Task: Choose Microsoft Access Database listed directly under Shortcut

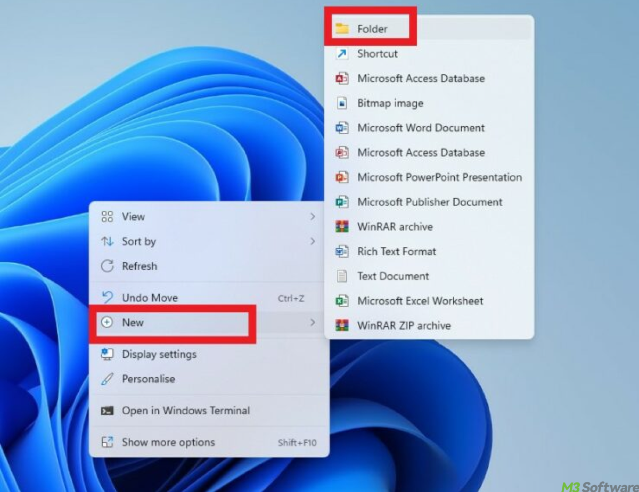Action: 429,78
